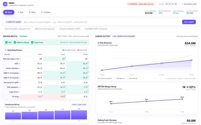
Task: Click the EDITABLE badge beside Driver Inputs
Action: (x=23, y=36)
